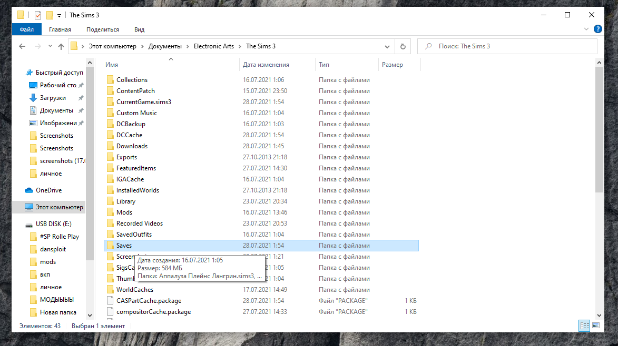Go back with the back arrow

pos(23,46)
